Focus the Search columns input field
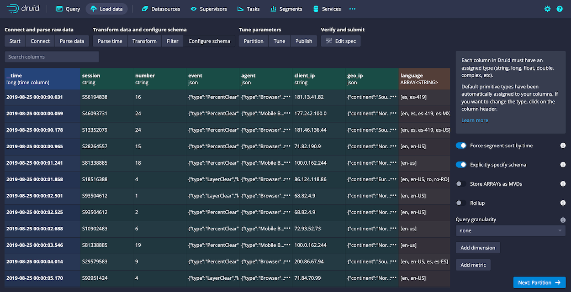Viewport: 571px width, 292px height. (52, 57)
